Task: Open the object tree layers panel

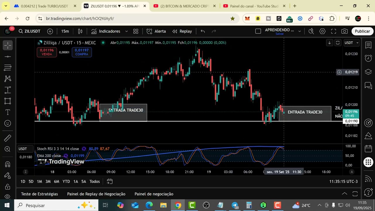Action: coord(368,72)
